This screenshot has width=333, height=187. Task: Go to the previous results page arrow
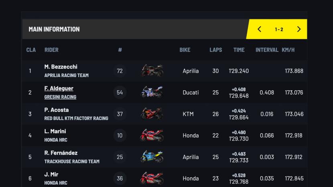260,29
